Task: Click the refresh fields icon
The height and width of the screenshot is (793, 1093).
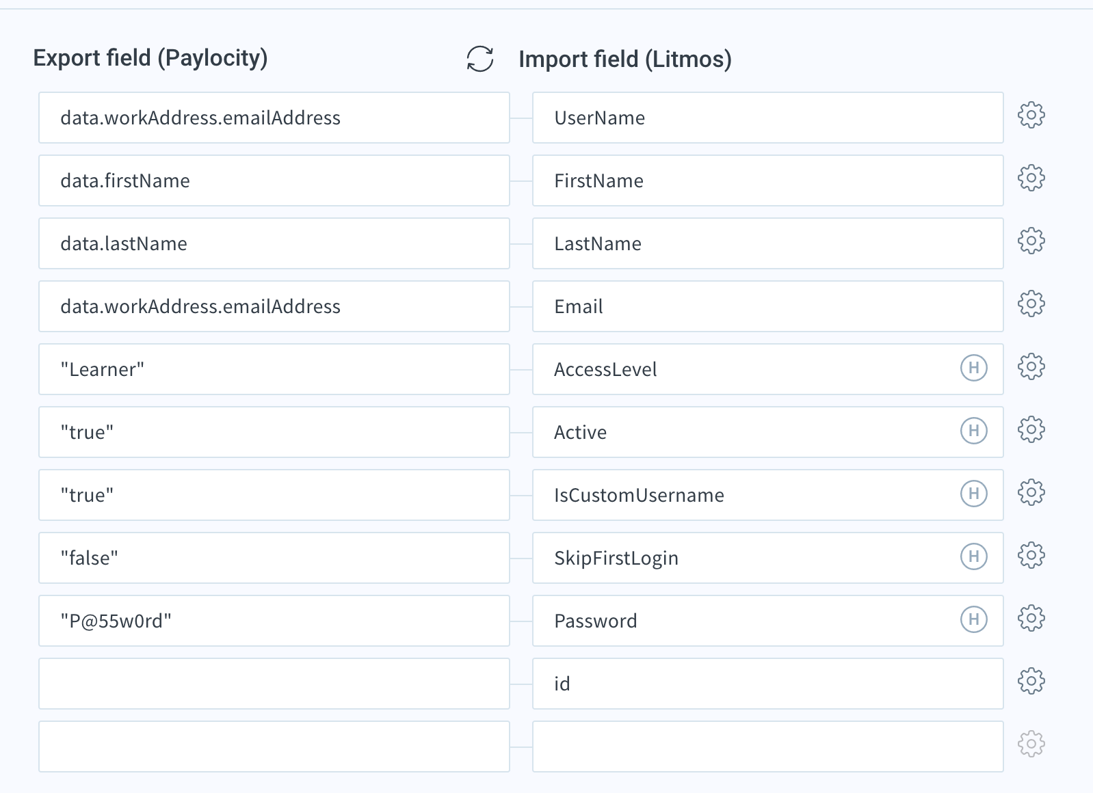Action: click(x=480, y=59)
